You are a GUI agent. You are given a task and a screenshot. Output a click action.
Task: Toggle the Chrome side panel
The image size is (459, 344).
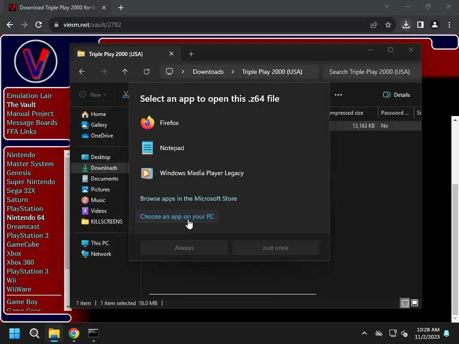[420, 25]
